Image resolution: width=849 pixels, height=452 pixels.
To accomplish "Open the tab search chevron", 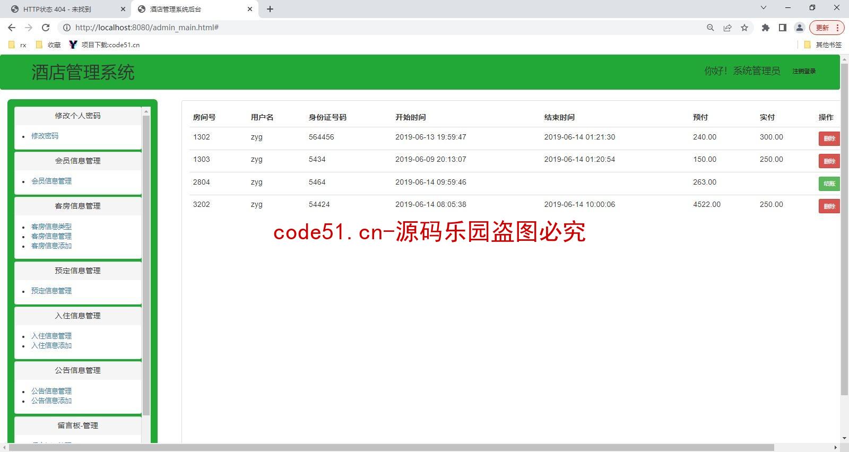I will pyautogui.click(x=763, y=7).
